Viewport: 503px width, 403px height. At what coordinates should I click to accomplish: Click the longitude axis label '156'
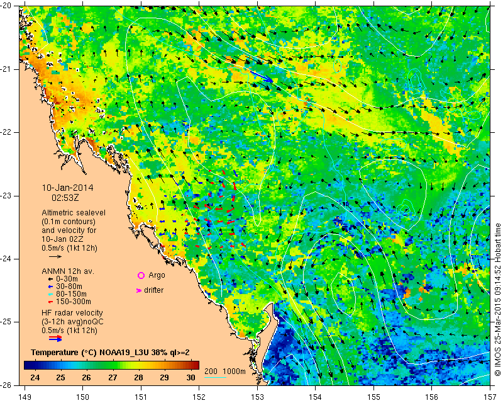click(x=432, y=397)
